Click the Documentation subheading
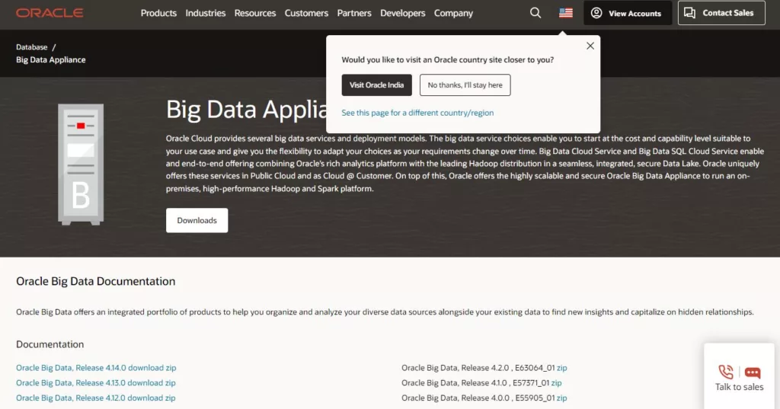The image size is (780, 409). pos(50,344)
